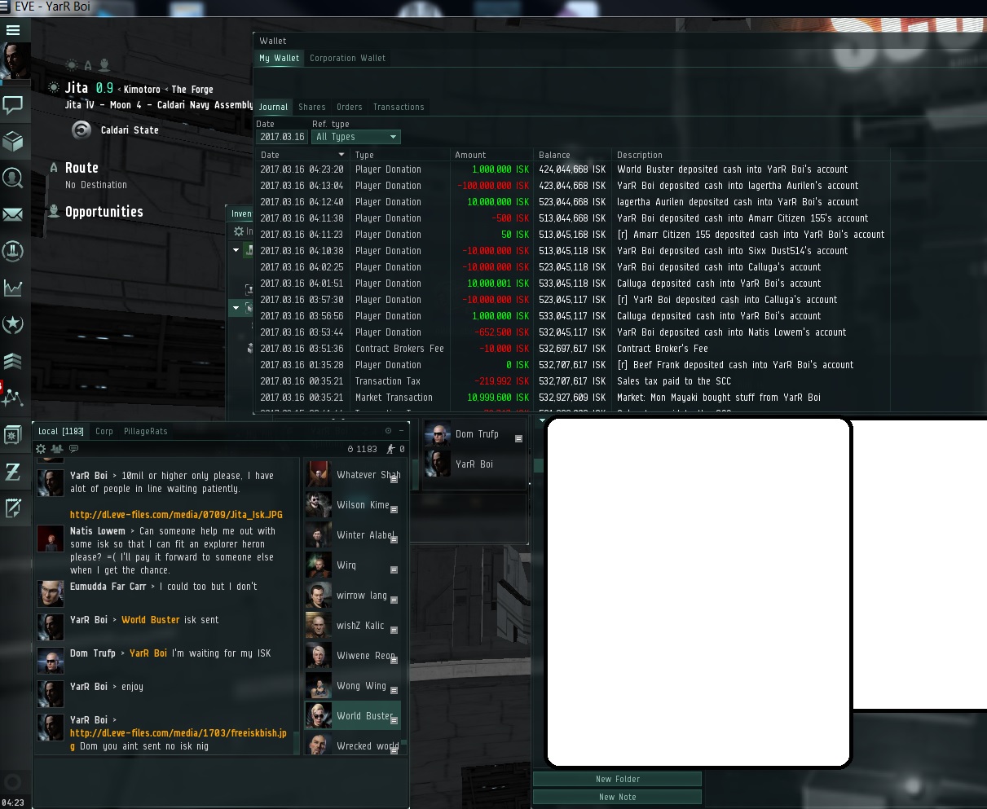The width and height of the screenshot is (987, 809).
Task: Click The Forge region link
Action: click(192, 90)
